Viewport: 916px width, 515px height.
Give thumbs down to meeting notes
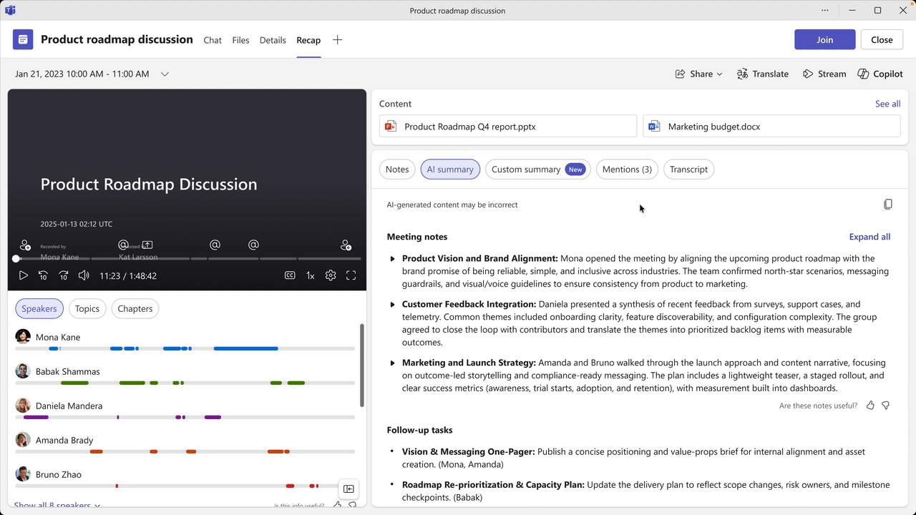886,406
